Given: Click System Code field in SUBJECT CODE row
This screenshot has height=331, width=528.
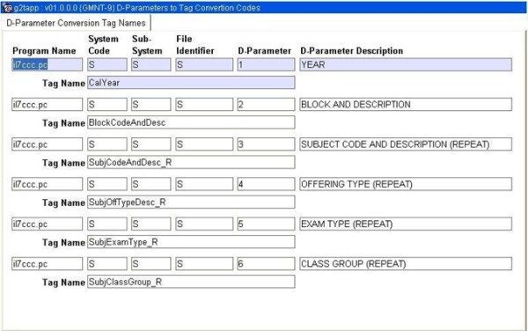Looking at the screenshot, I should pyautogui.click(x=107, y=144).
